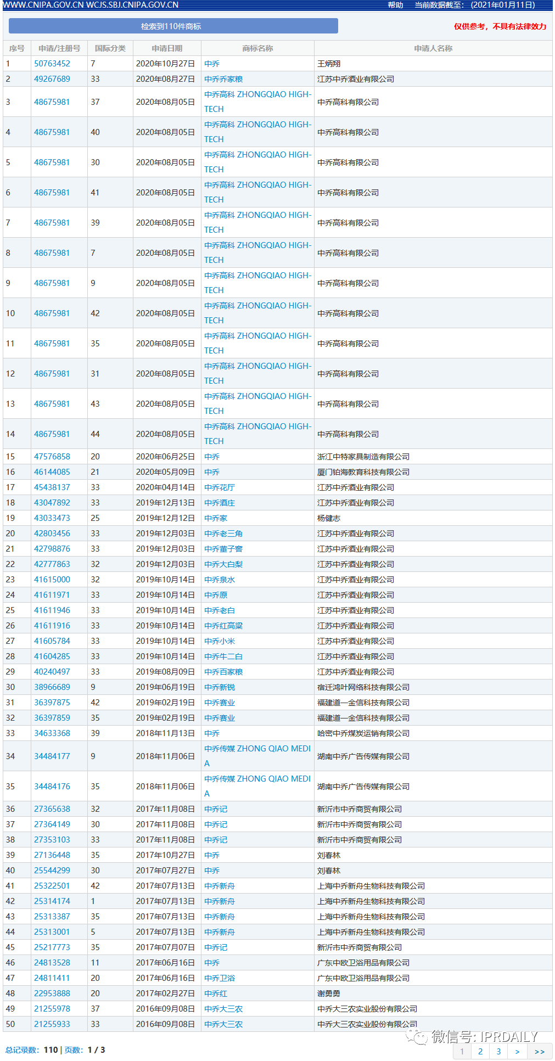
Task: Click the 申请日期 column header
Action: click(x=167, y=48)
